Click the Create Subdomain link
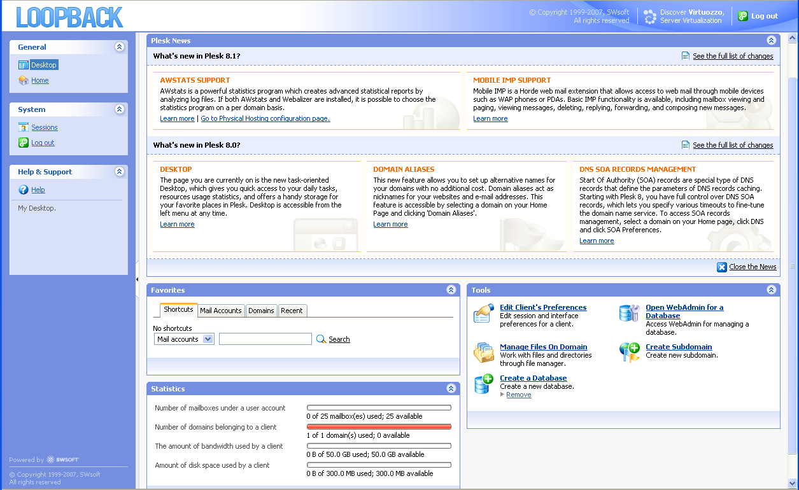The image size is (799, 490). point(679,347)
